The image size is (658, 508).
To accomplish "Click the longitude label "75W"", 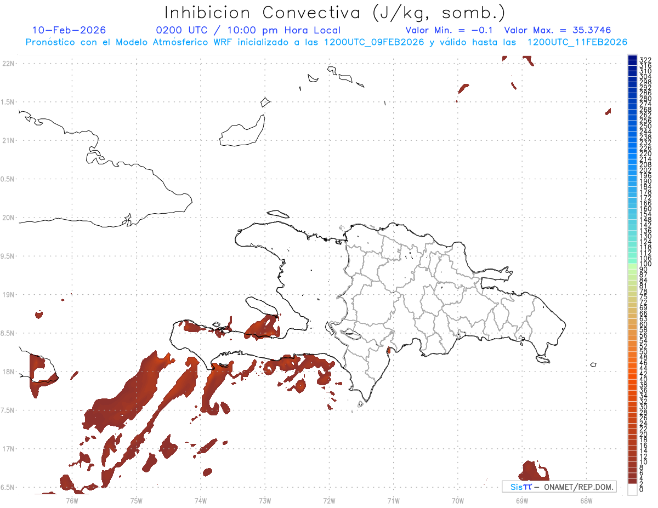I will pyautogui.click(x=136, y=500).
